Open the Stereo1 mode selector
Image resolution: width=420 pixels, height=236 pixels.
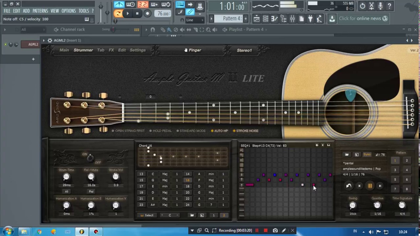(x=244, y=50)
